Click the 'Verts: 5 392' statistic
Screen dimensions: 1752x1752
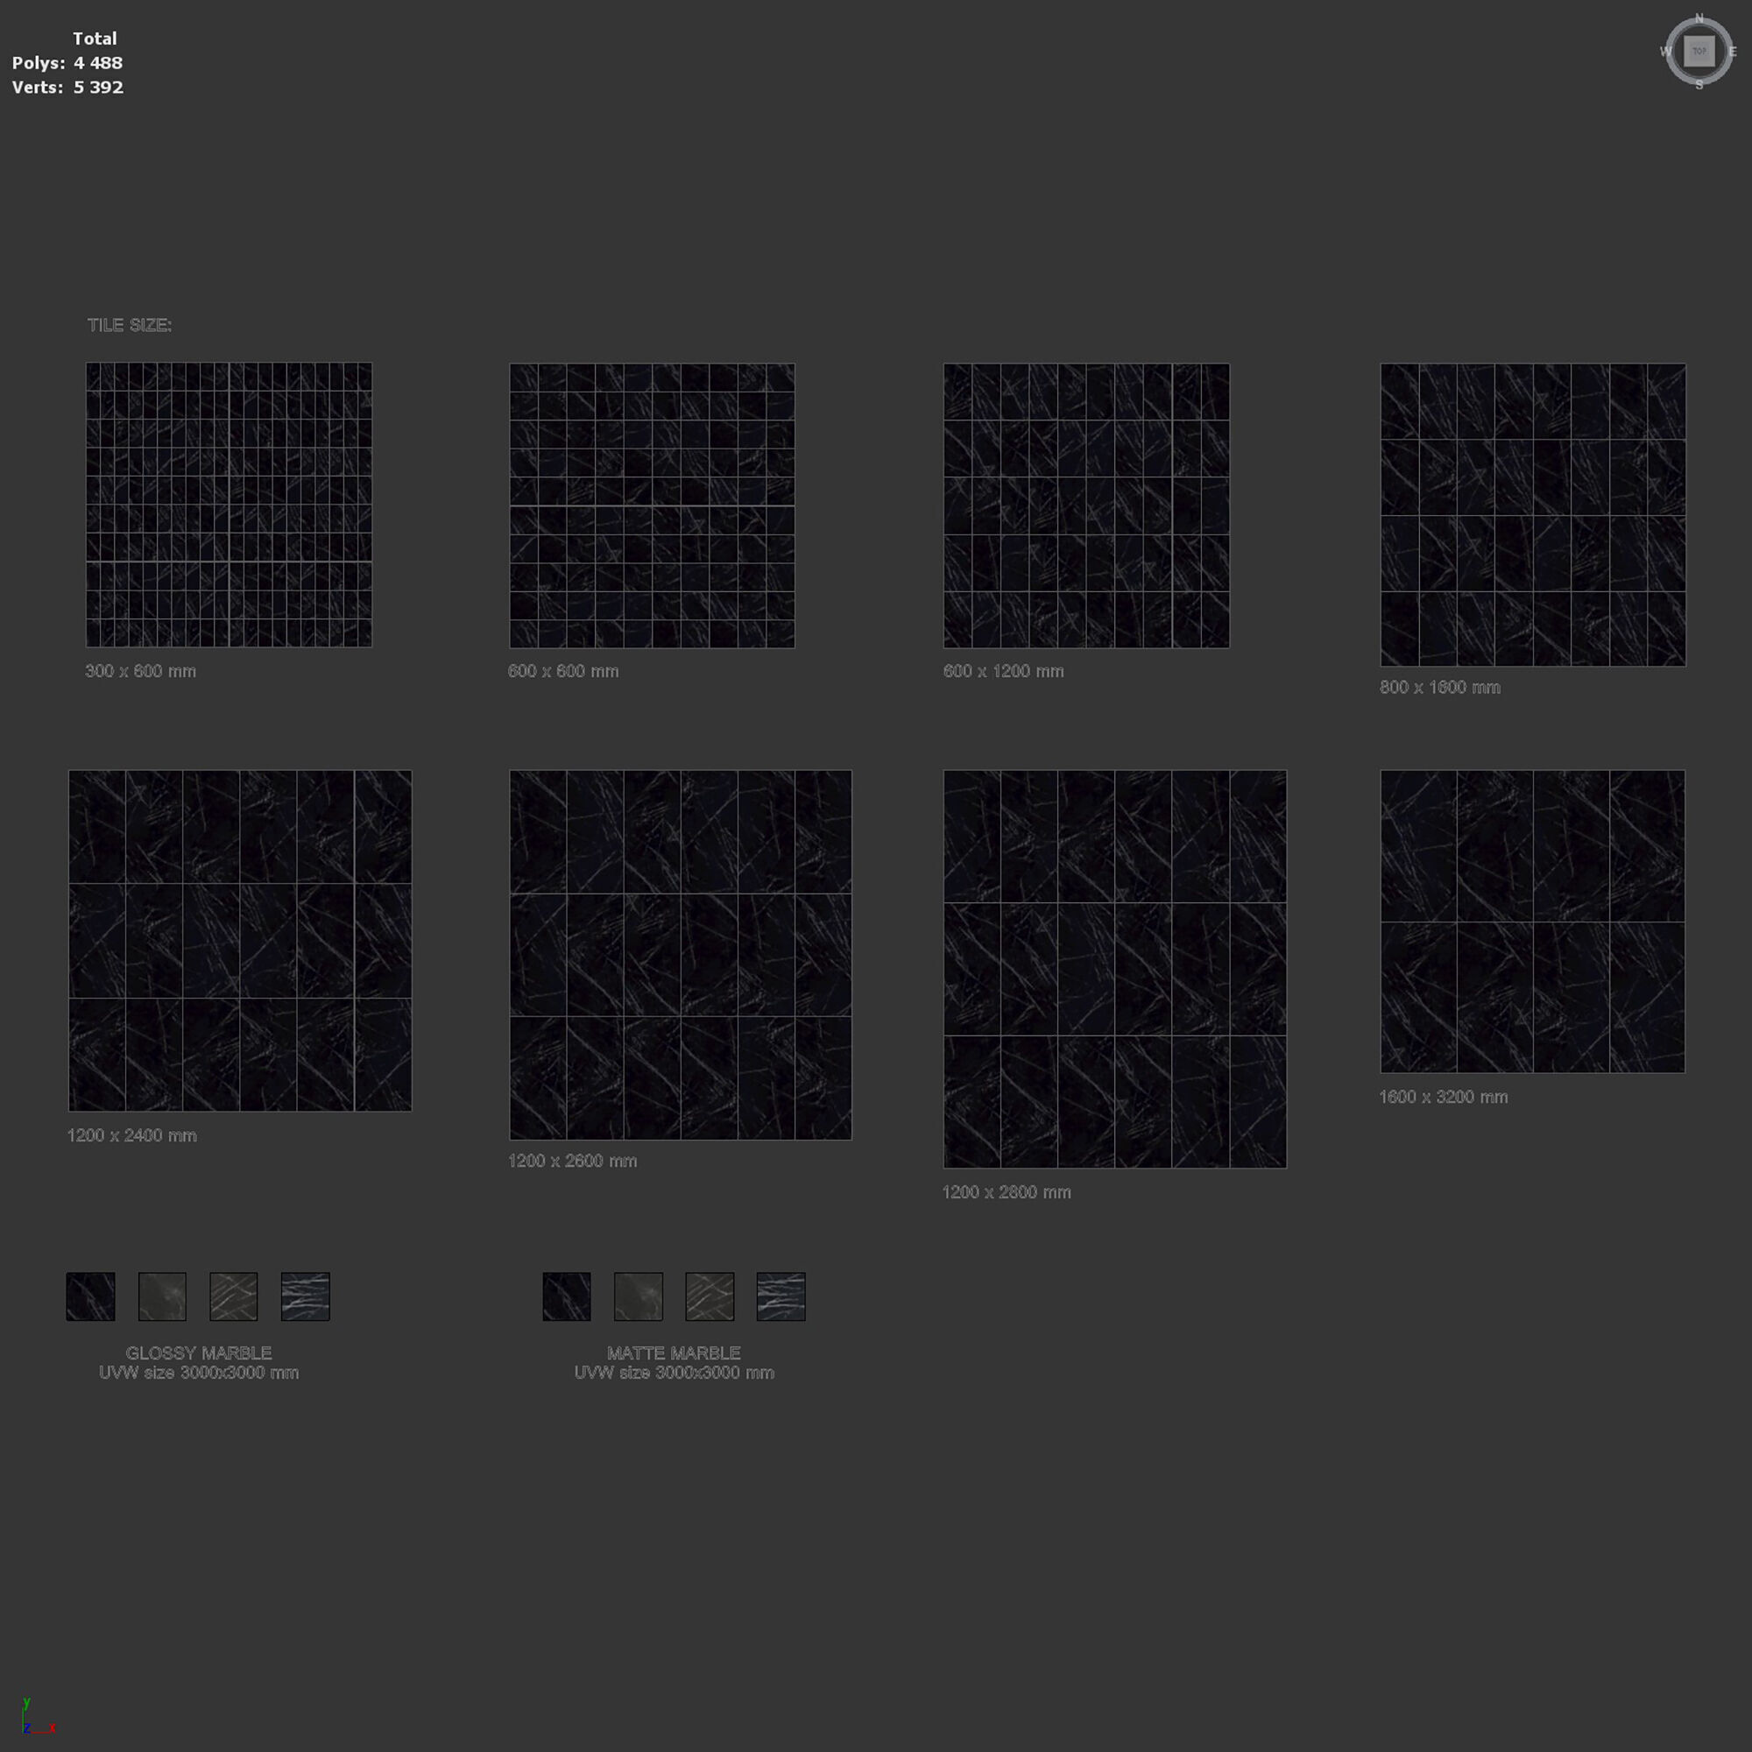pos(67,88)
